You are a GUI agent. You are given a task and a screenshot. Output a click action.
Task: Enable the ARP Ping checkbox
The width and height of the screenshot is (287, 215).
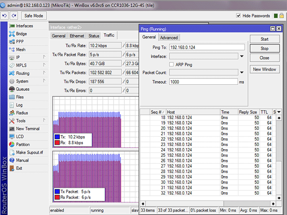point(171,64)
